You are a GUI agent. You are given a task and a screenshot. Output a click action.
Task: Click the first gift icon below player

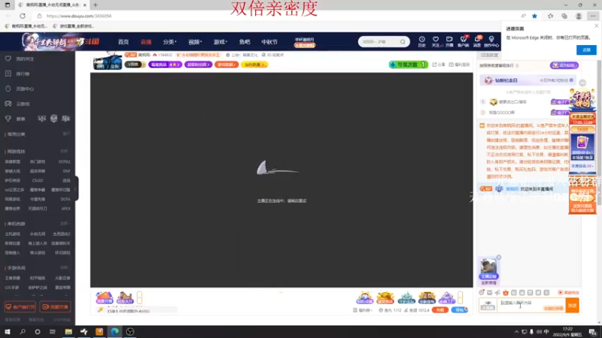click(105, 297)
